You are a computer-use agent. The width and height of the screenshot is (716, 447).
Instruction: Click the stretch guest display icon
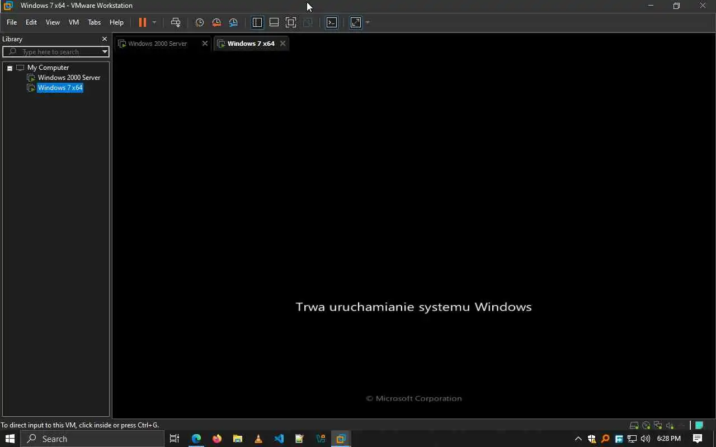(356, 22)
